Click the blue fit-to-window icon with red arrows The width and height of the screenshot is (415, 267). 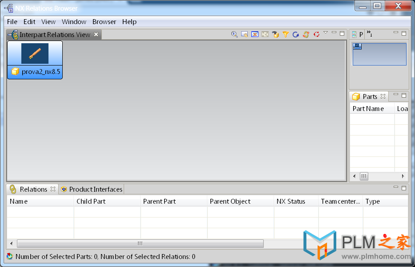coord(254,34)
